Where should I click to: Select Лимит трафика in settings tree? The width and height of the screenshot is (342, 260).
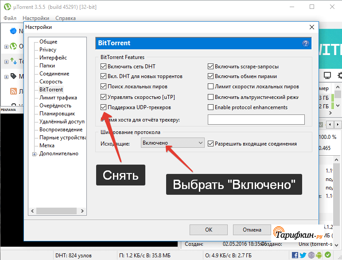click(58, 98)
